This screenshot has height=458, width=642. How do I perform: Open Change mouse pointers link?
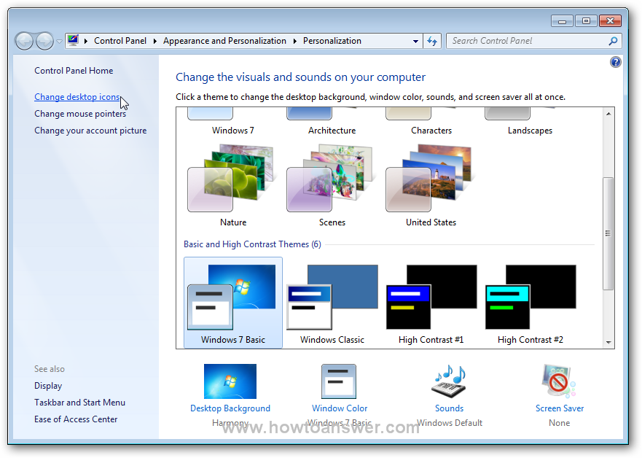pyautogui.click(x=80, y=114)
